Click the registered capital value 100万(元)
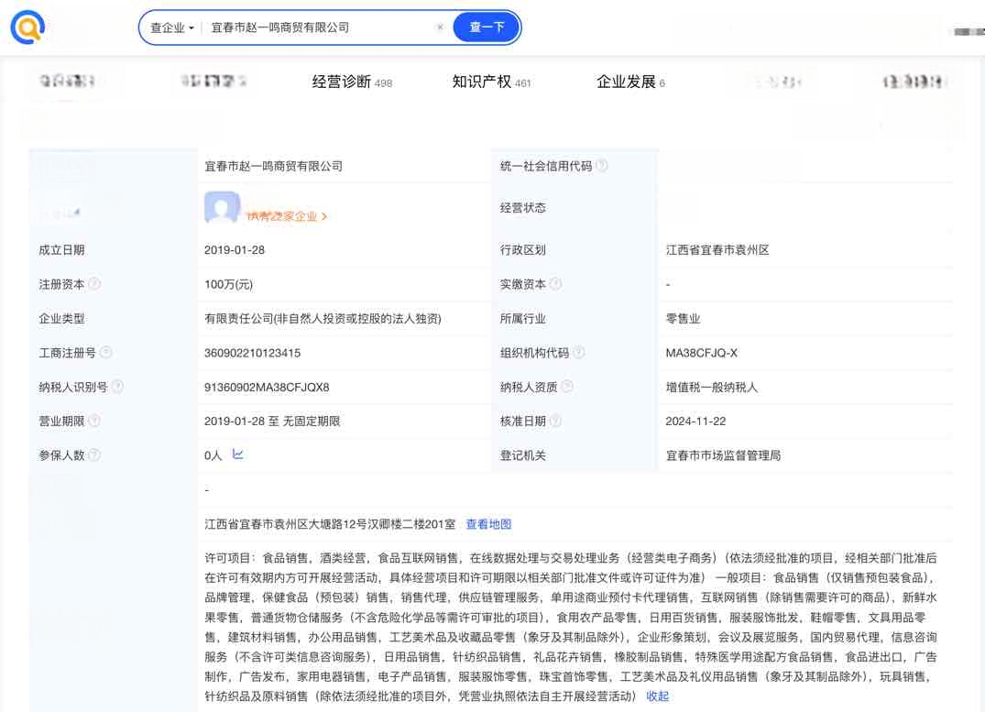985x712 pixels. 229,284
